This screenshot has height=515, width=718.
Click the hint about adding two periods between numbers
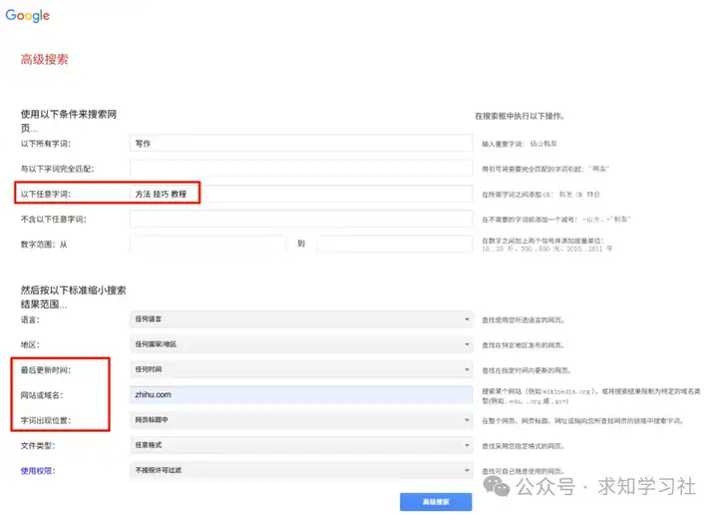(x=547, y=245)
